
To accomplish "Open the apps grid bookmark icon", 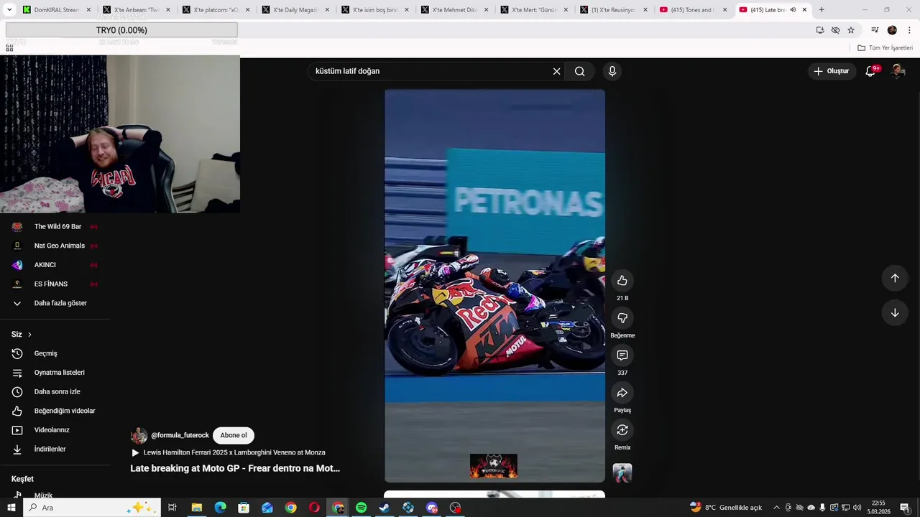I will point(9,48).
